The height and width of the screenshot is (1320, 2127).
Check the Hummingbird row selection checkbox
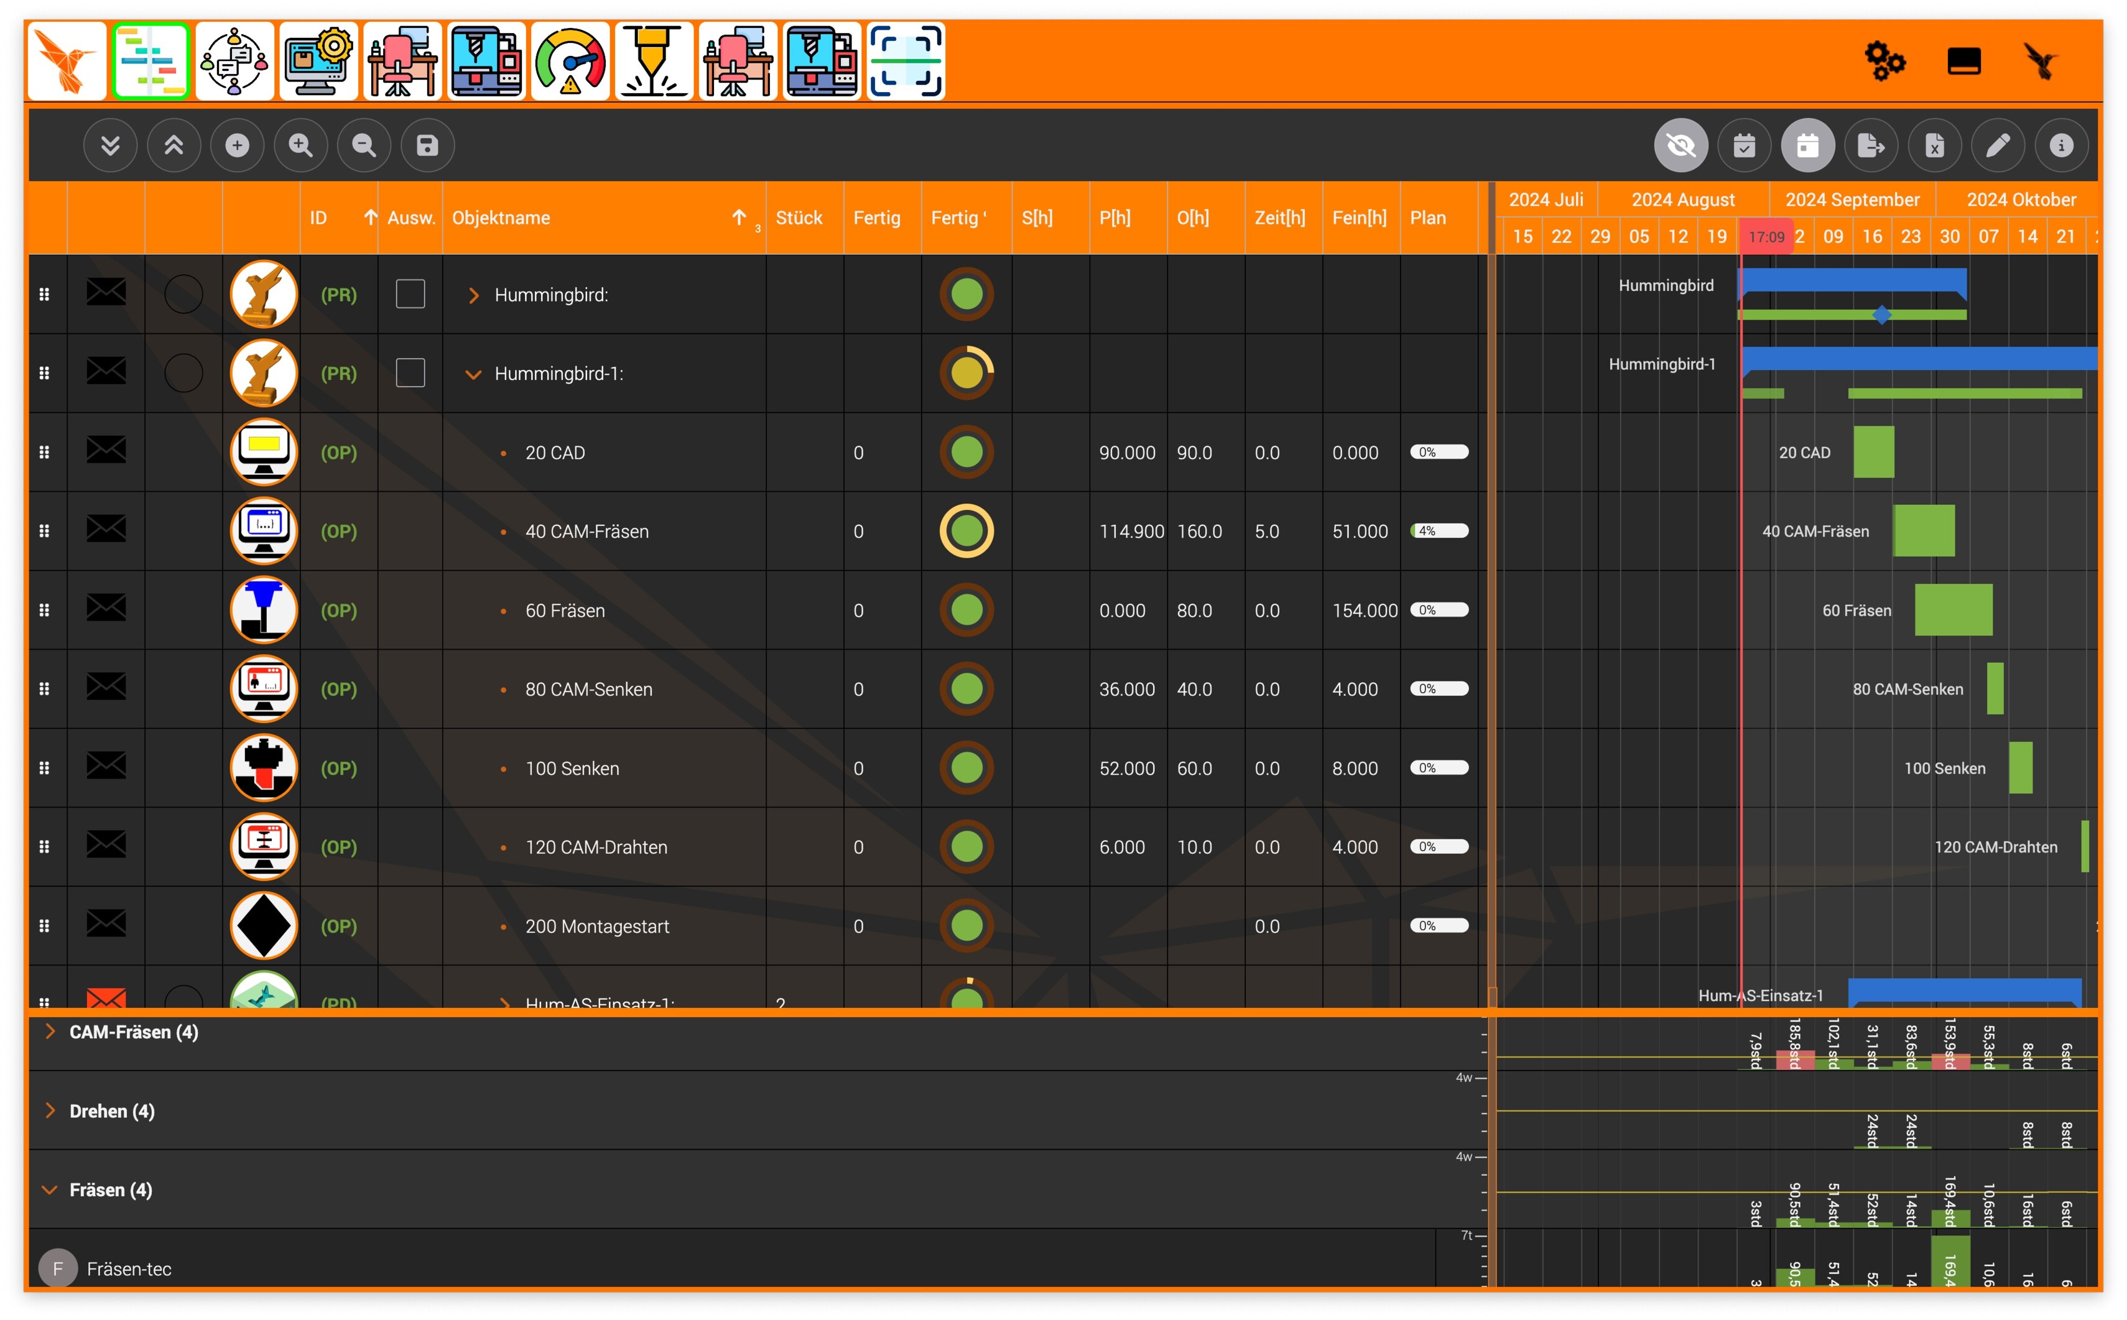[x=409, y=294]
